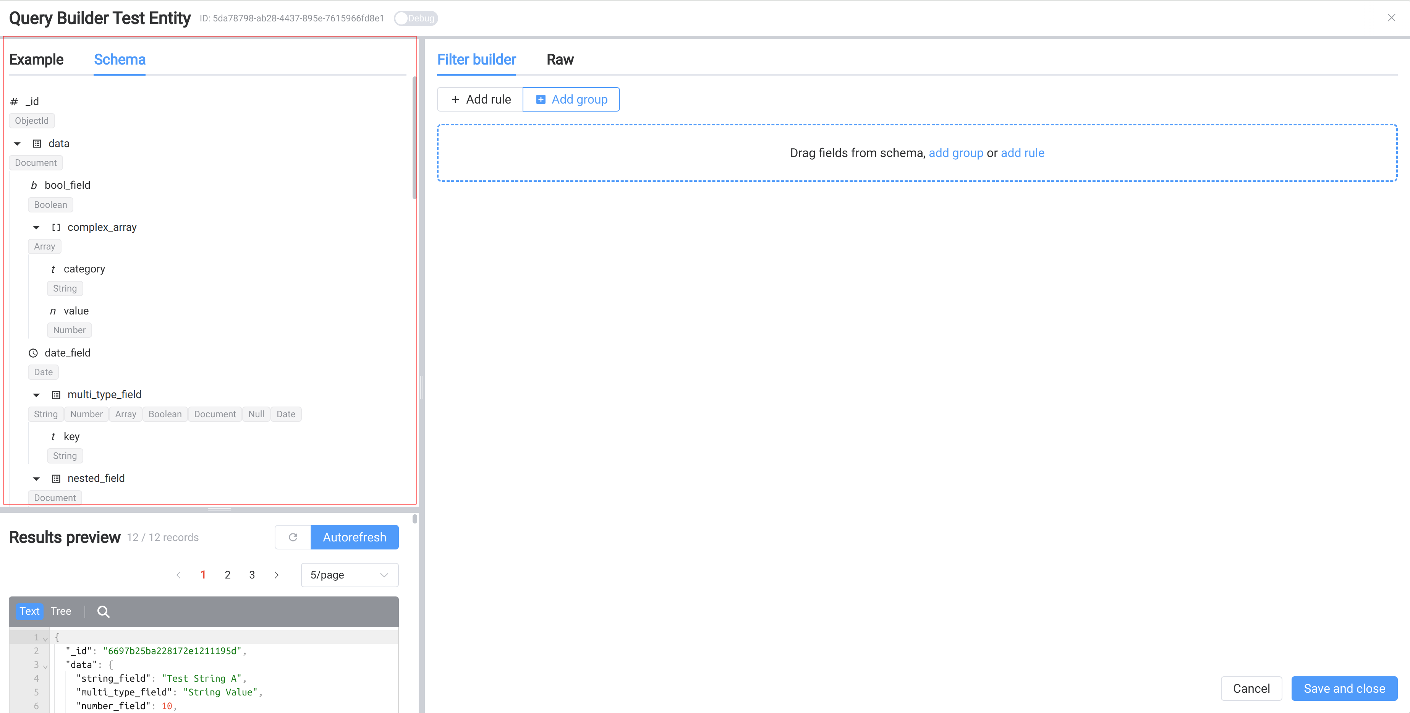Click the add group link in drop area

[x=956, y=153]
